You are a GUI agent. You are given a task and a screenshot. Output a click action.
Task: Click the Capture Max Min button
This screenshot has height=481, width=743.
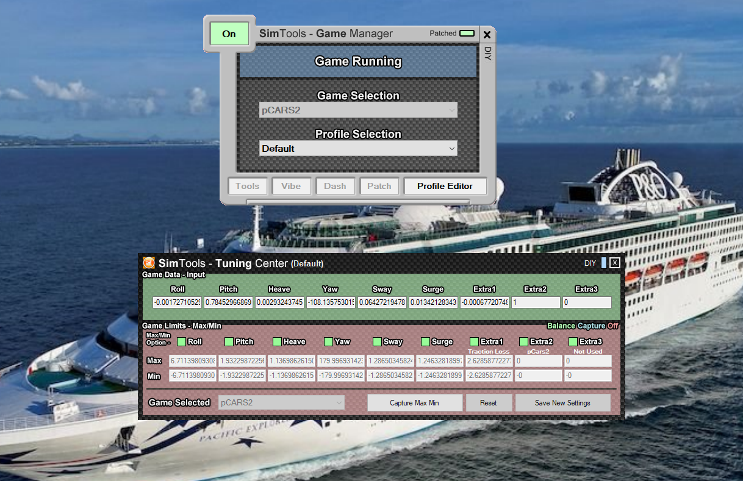tap(415, 402)
